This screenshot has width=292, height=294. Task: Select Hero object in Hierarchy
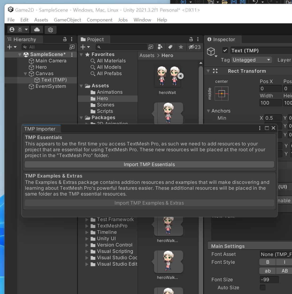tap(41, 67)
